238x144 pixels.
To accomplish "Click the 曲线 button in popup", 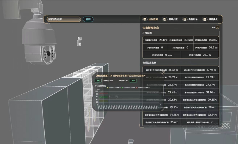I will pos(98,80).
